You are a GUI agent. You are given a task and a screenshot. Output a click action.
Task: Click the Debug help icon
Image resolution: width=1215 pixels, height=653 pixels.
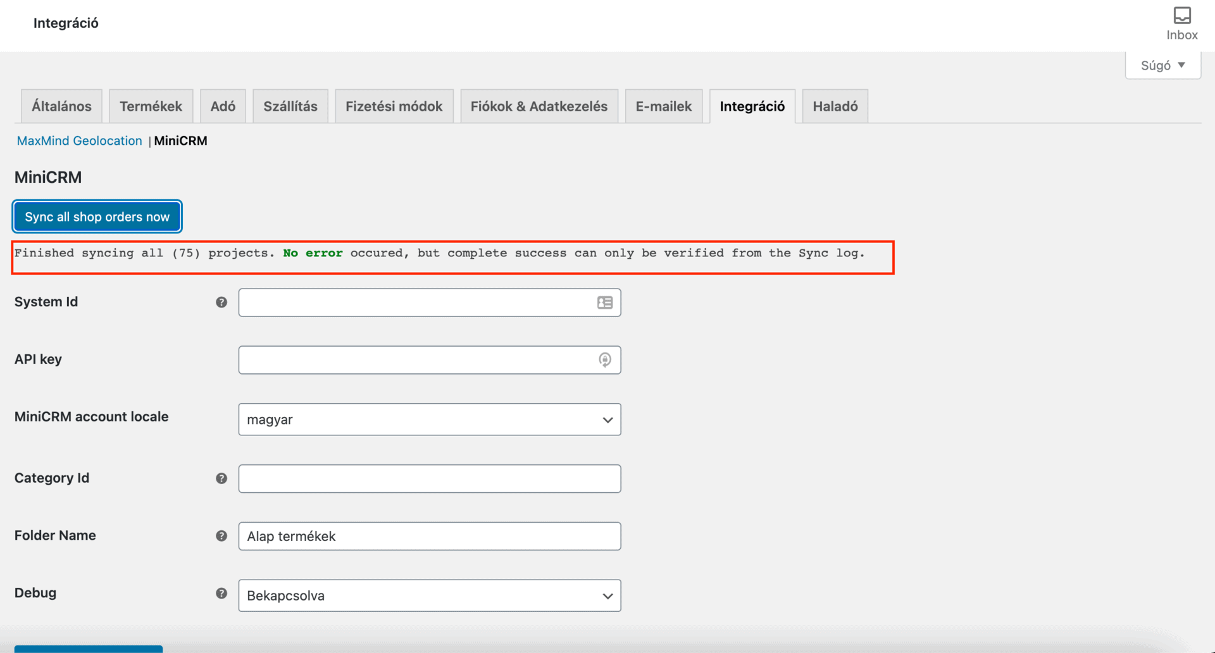tap(221, 594)
